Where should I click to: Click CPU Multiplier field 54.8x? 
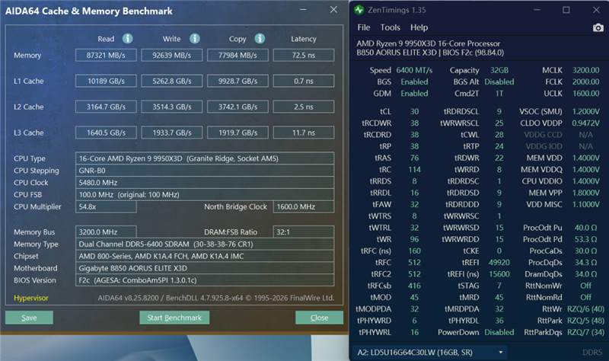tap(106, 206)
